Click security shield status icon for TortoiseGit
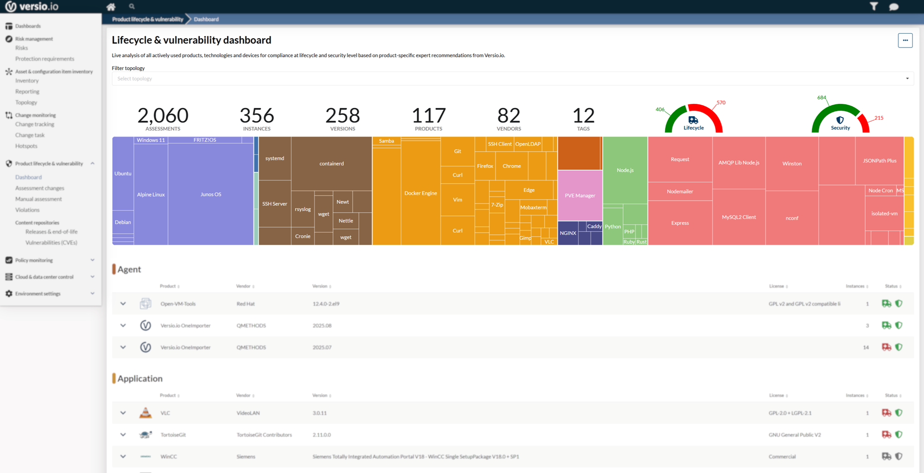The height and width of the screenshot is (473, 924). coord(899,435)
